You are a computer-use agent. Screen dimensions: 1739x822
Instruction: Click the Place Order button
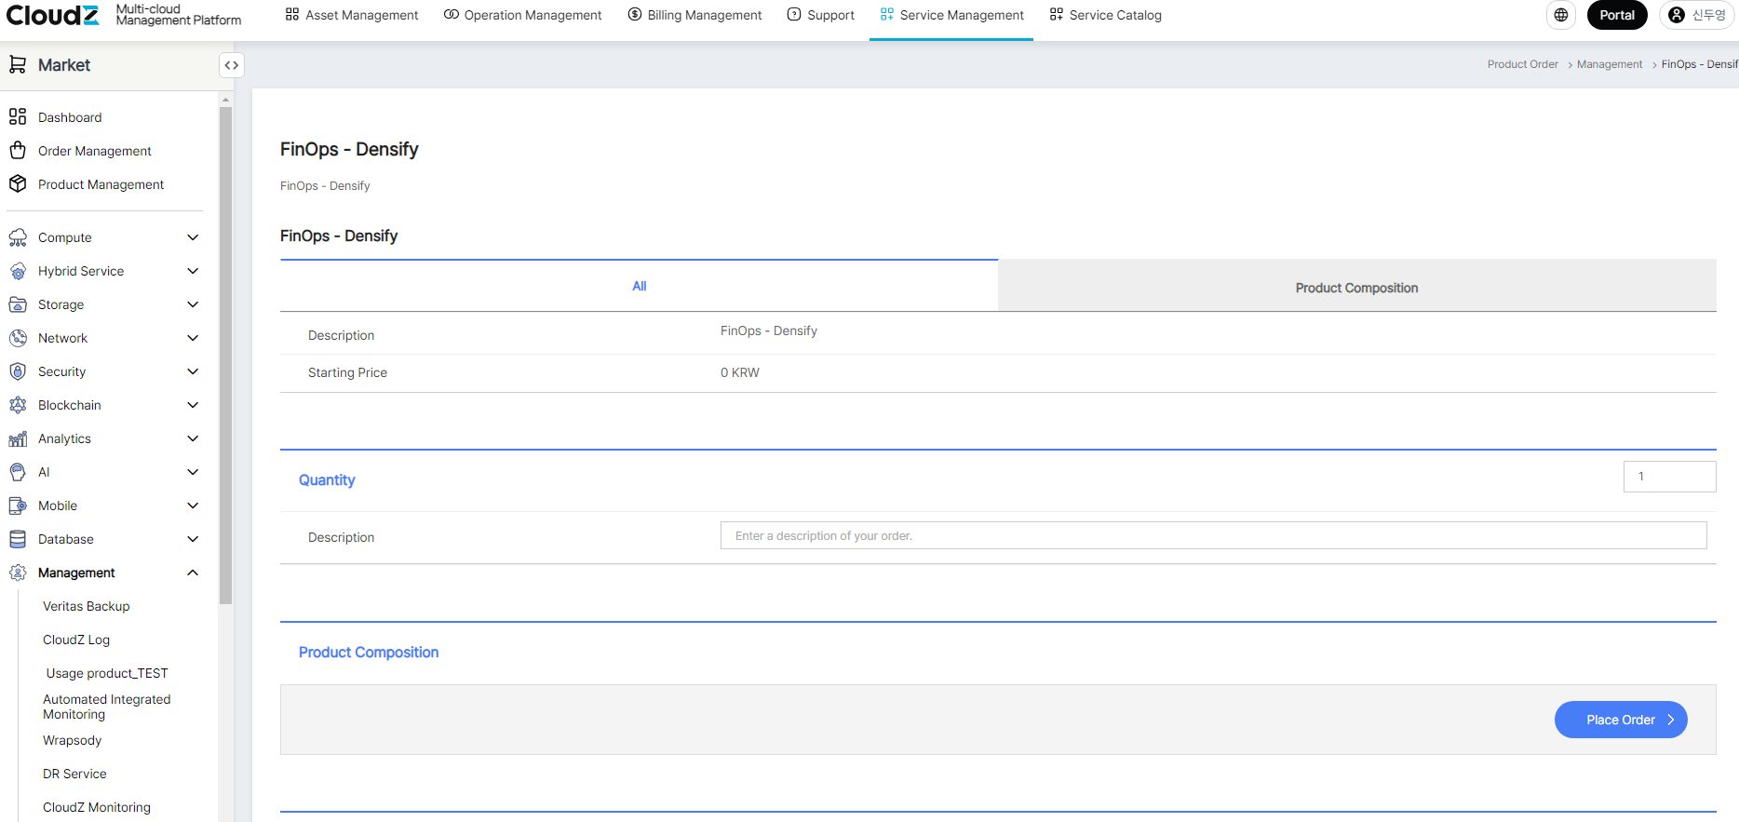(x=1621, y=720)
